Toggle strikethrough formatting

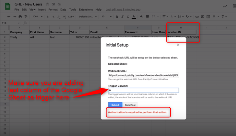pyautogui.click(x=128, y=17)
